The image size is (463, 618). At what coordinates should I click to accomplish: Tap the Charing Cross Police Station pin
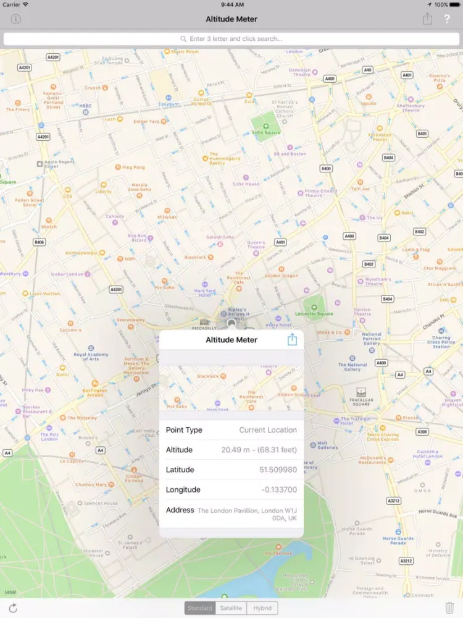click(441, 331)
